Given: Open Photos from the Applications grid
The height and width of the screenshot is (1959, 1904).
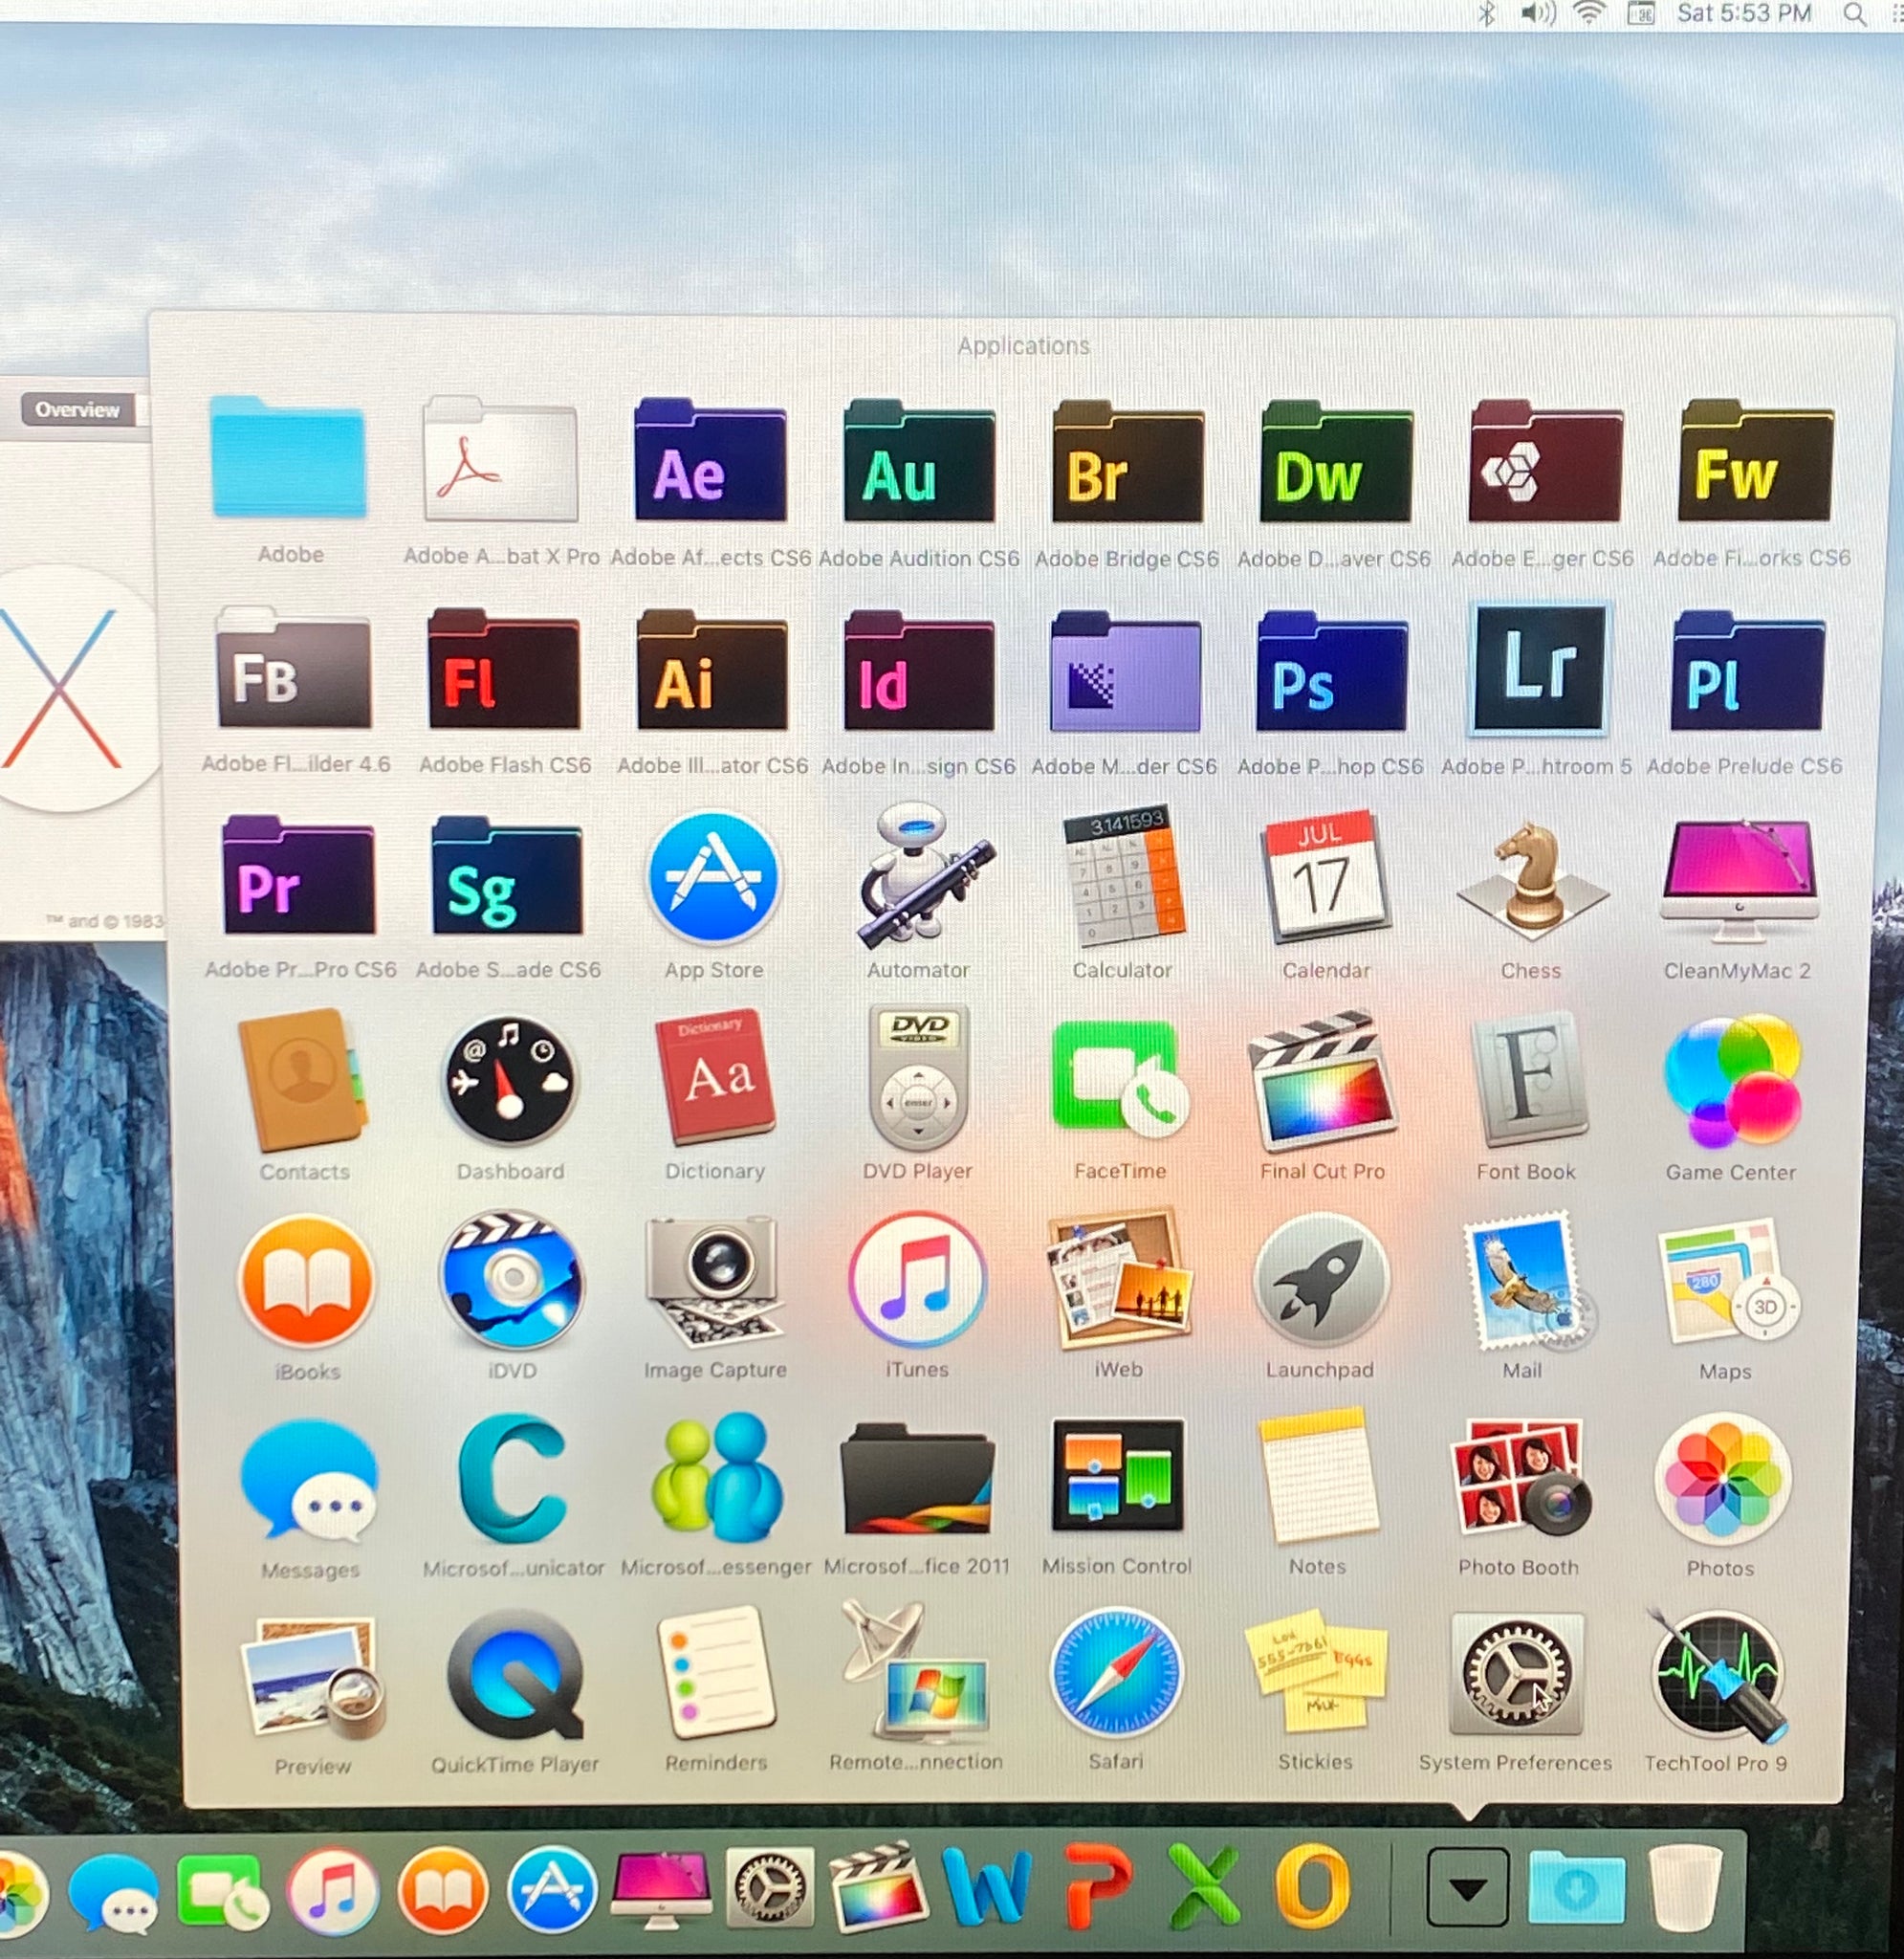Looking at the screenshot, I should point(1722,1480).
